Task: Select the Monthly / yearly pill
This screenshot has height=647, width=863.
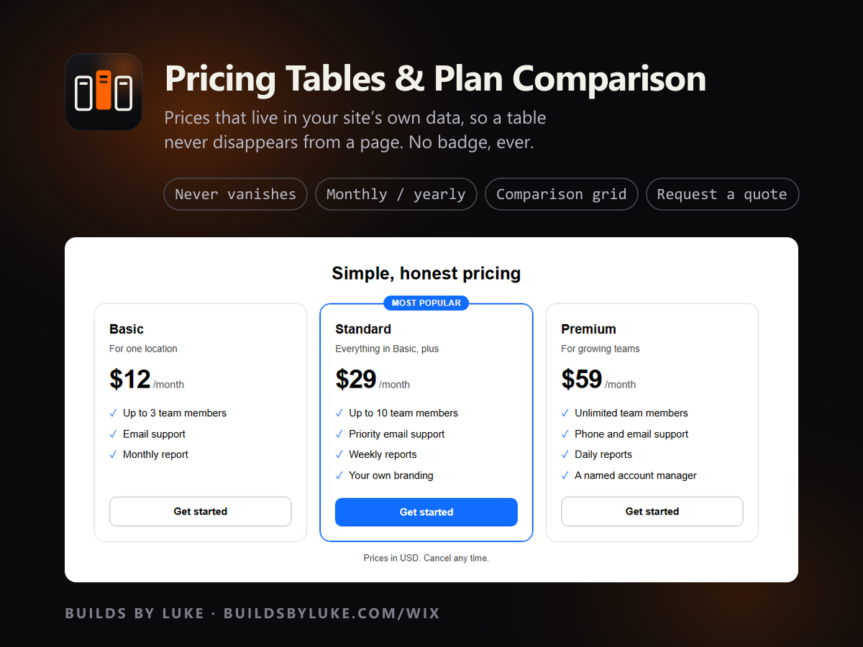Action: [x=396, y=194]
